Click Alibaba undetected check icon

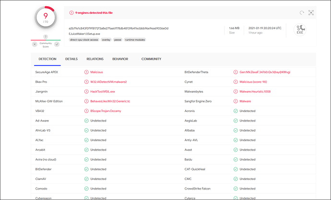point(236,130)
